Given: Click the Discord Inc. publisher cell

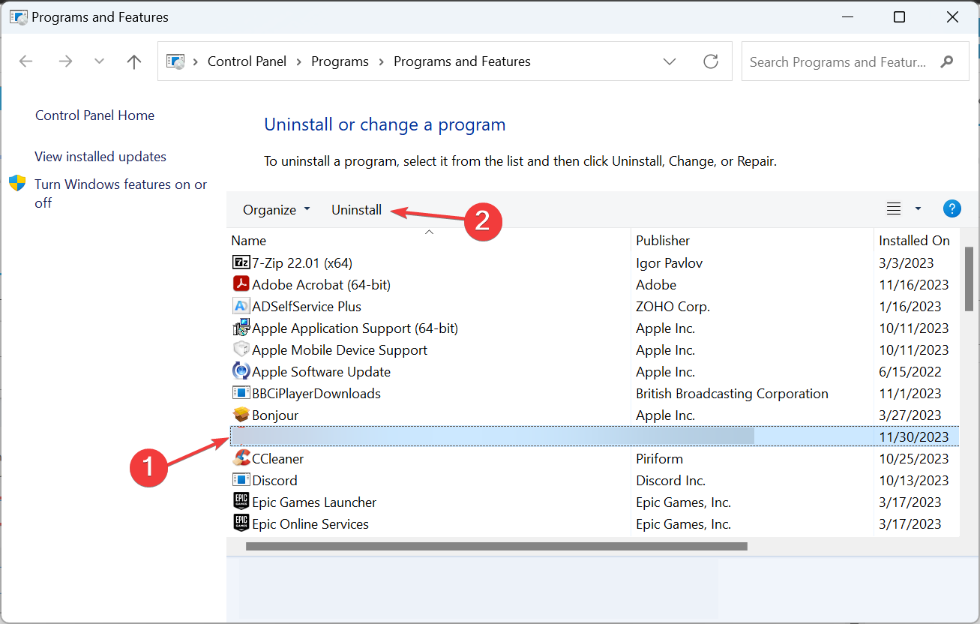Looking at the screenshot, I should tap(671, 480).
